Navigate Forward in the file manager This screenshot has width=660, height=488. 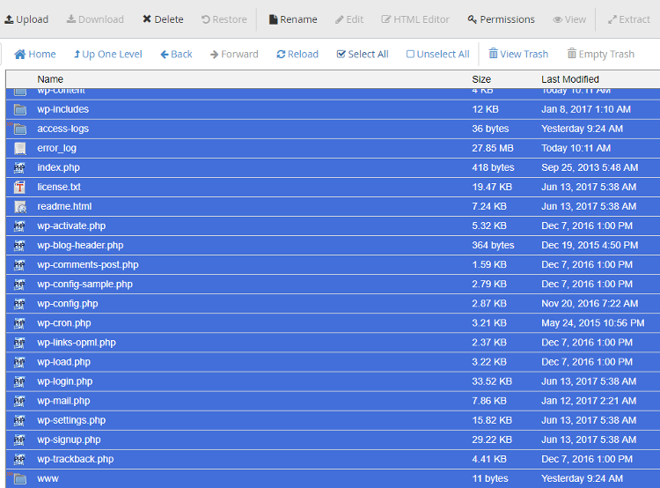(234, 54)
